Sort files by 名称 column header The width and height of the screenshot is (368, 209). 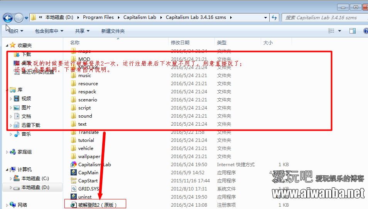pyautogui.click(x=75, y=42)
